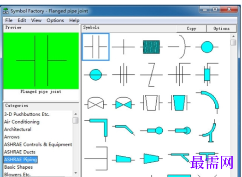Viewport: 242px width, 177px height.
Task: Open the Options menu in menu bar
Action: tap(55, 20)
